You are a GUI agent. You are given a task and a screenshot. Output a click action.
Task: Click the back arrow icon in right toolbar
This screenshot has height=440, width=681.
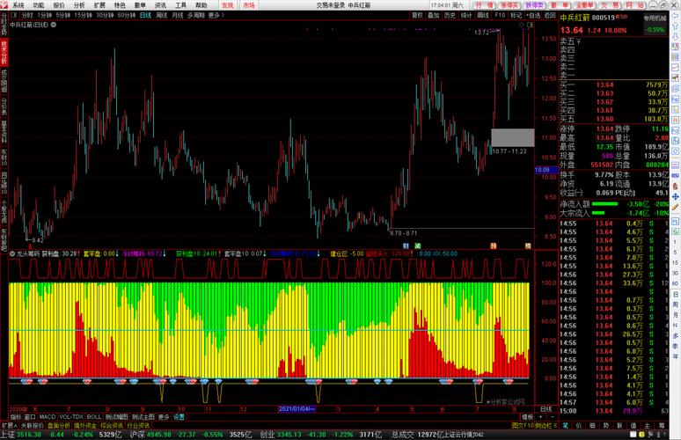click(x=676, y=15)
